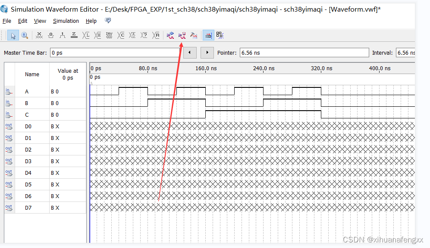Image resolution: width=430 pixels, height=248 pixels.
Task: Open the Help menu
Action: [x=91, y=21]
